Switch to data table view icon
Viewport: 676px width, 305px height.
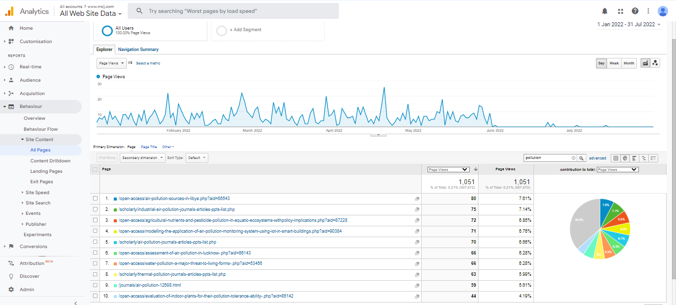point(616,158)
